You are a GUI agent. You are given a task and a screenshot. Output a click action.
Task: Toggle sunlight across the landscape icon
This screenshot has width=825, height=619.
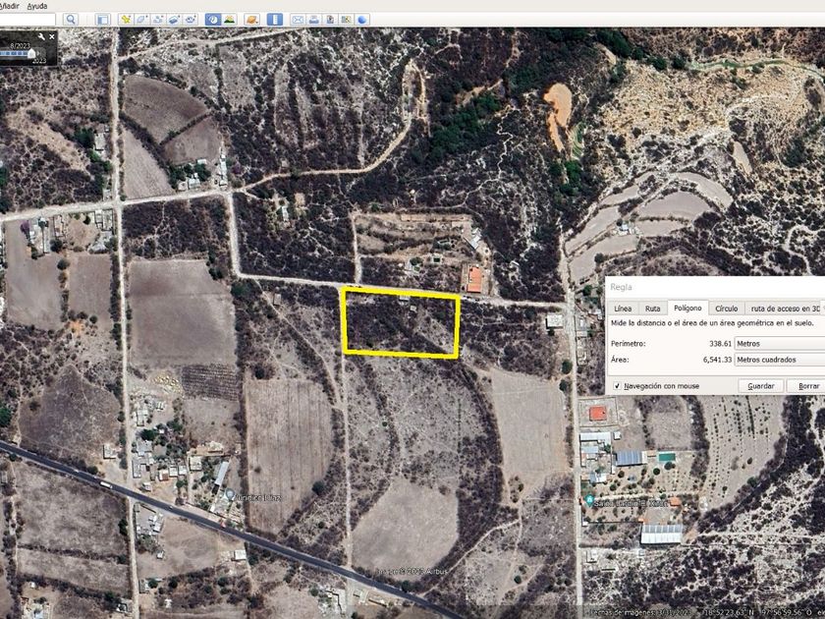pos(230,20)
